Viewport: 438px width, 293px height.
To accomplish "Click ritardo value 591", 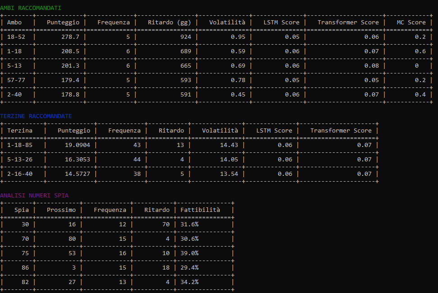I will pyautogui.click(x=186, y=95).
